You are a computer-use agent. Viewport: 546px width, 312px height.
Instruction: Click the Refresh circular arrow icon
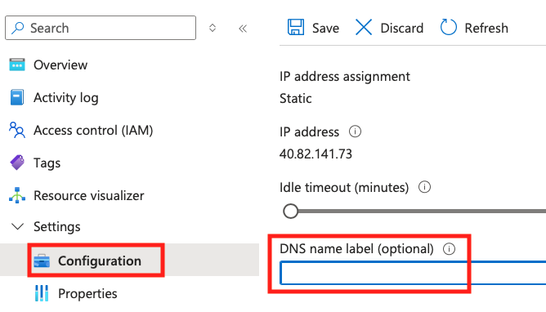pyautogui.click(x=448, y=27)
